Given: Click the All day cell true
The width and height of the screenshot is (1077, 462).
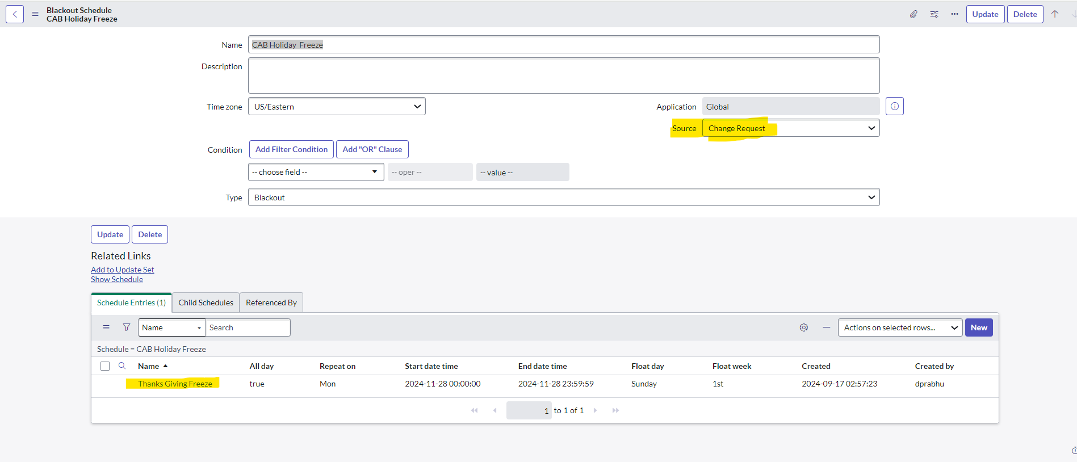Looking at the screenshot, I should tap(257, 384).
